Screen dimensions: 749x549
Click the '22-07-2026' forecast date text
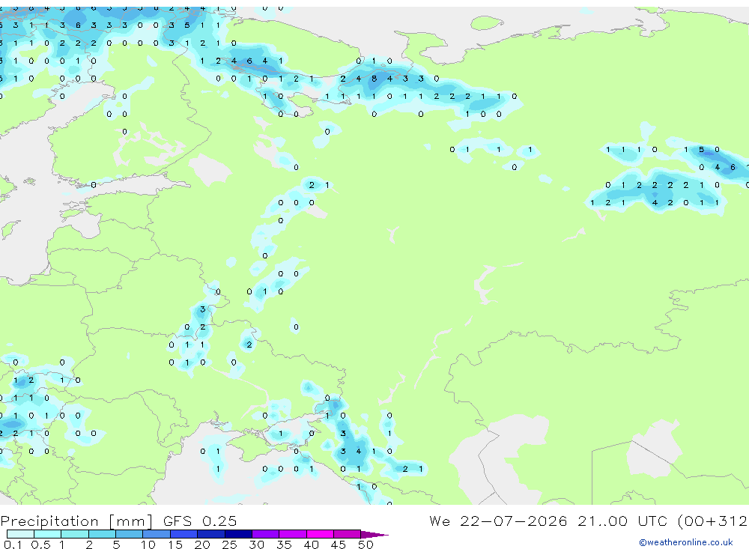point(514,521)
